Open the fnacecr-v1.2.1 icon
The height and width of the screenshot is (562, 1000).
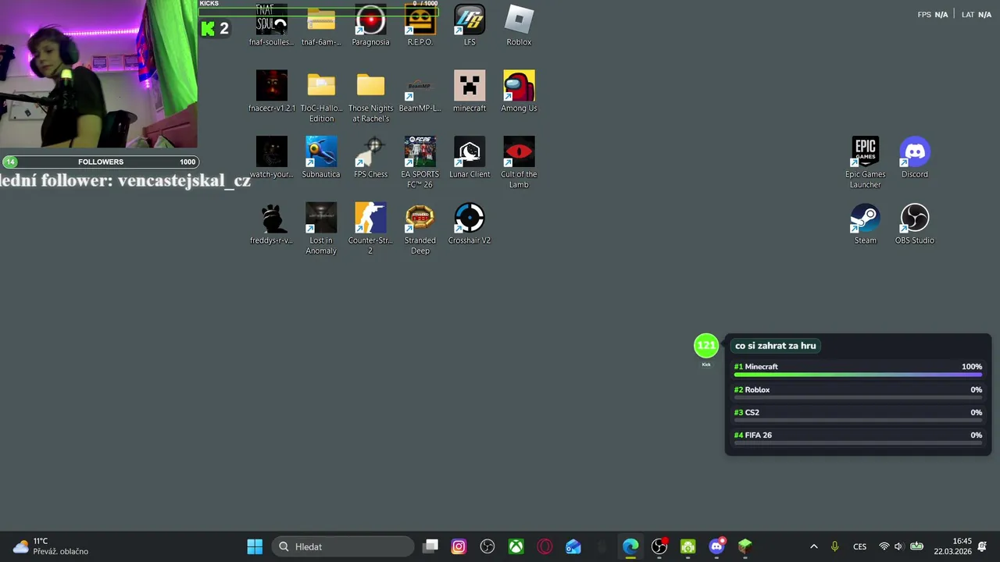point(272,91)
